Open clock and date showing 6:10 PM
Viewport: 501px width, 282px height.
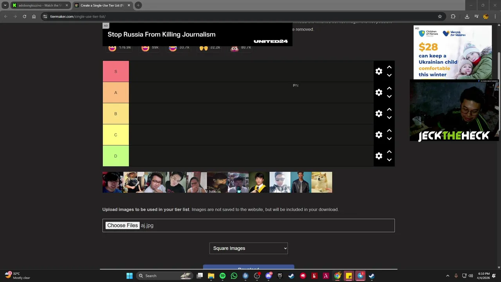click(483, 276)
